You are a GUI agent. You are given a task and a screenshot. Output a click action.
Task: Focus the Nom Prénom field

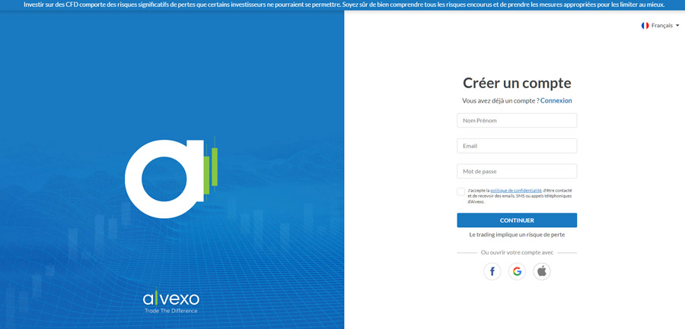tap(517, 120)
